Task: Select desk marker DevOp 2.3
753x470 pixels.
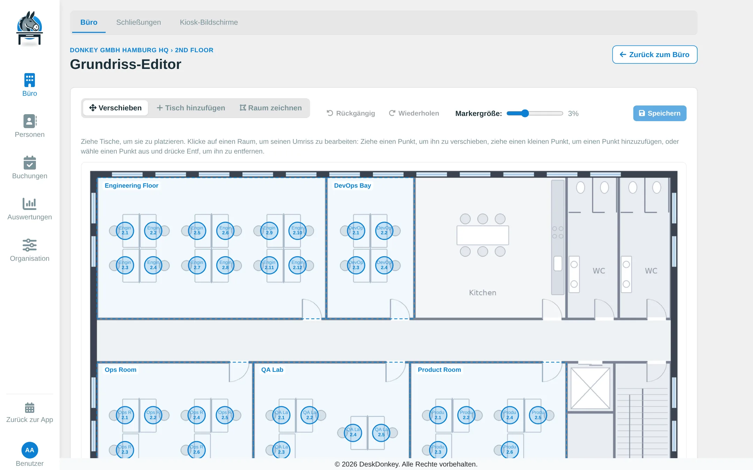Action: (356, 265)
